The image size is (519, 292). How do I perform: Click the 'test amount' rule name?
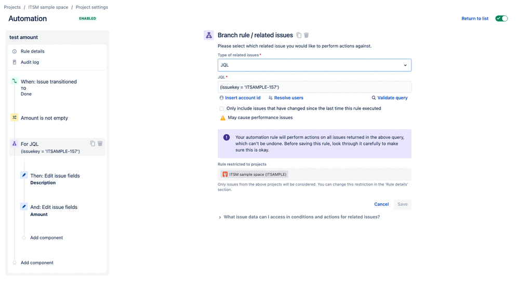click(23, 37)
